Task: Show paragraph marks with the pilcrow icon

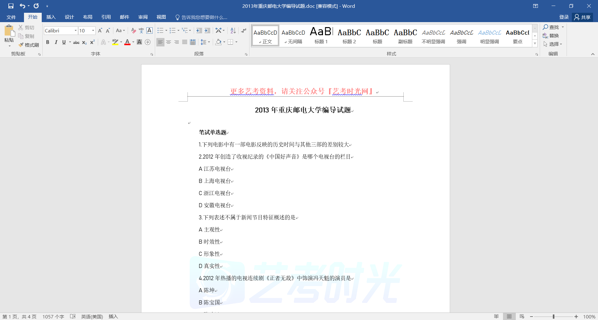Action: (244, 31)
